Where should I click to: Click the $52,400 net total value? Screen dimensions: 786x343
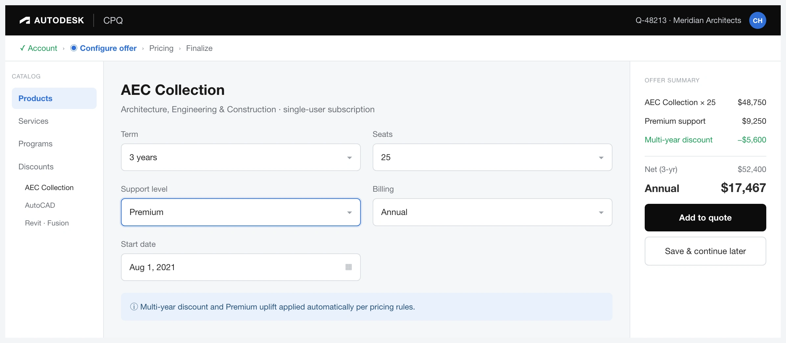coord(752,169)
